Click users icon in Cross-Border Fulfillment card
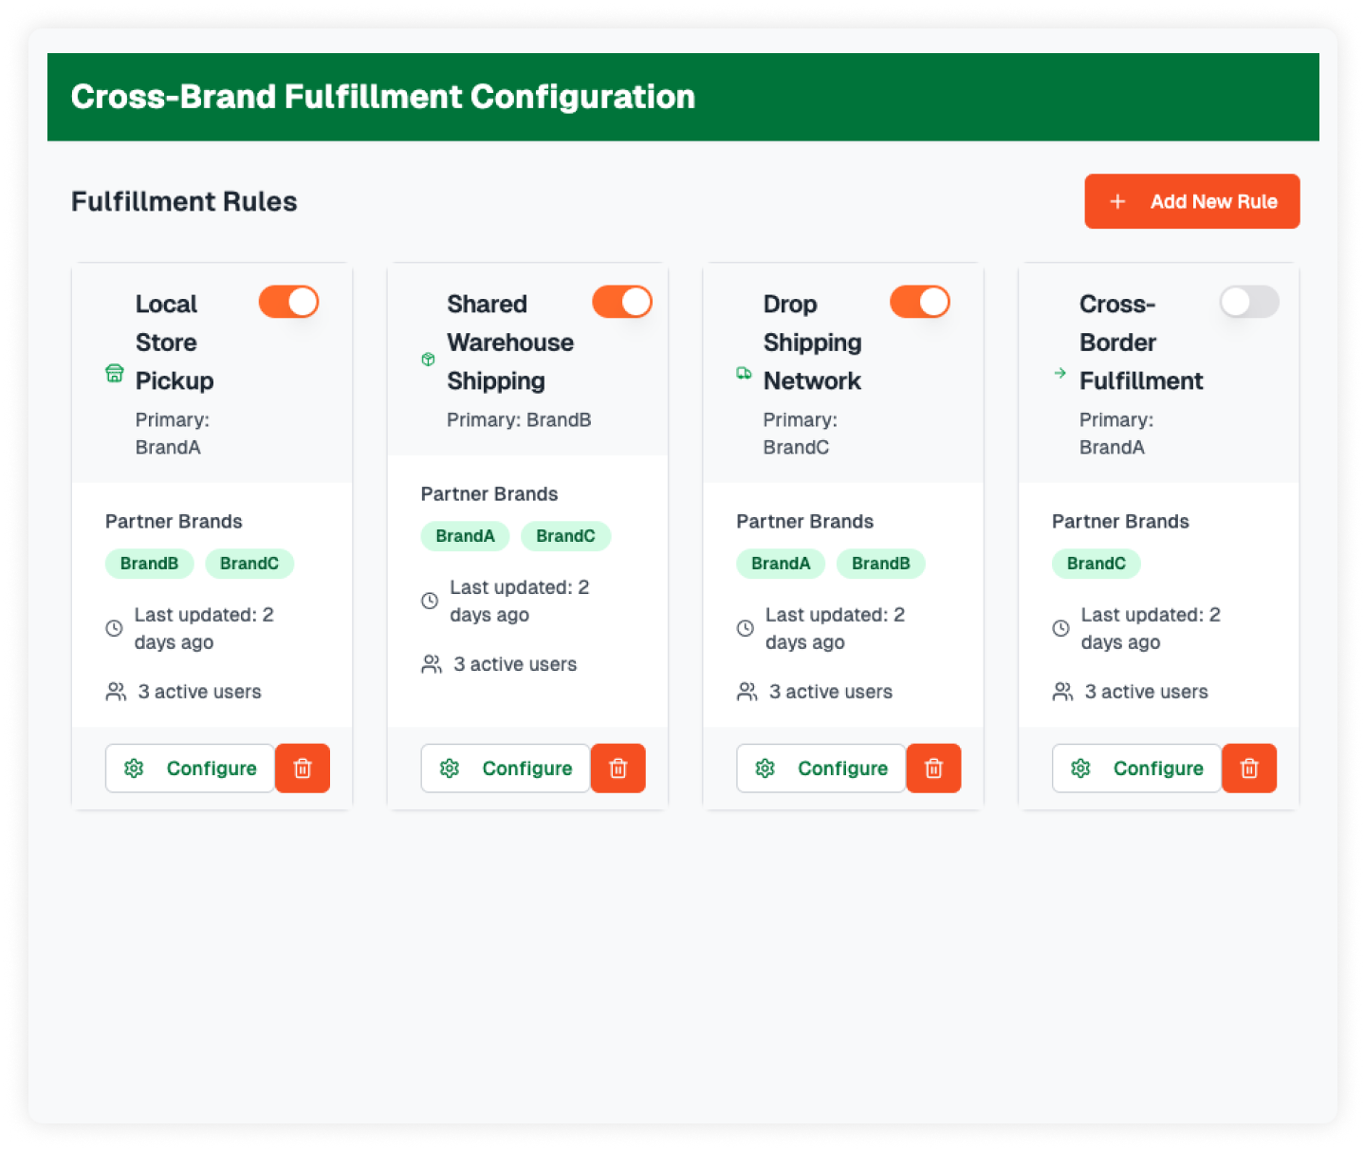 pos(1063,692)
